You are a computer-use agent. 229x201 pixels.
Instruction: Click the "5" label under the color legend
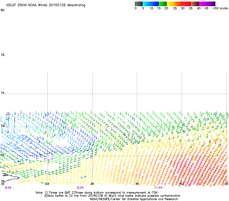(x=143, y=8)
